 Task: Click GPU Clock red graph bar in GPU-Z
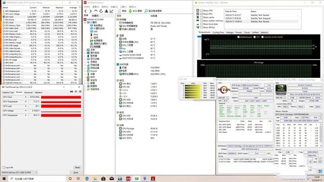(61, 97)
